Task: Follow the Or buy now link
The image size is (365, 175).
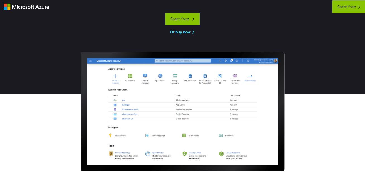Action: pos(182,32)
